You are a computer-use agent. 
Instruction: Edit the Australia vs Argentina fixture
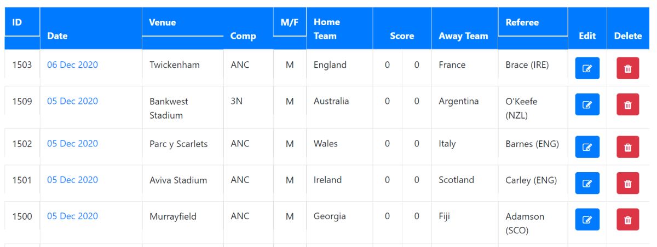pyautogui.click(x=587, y=104)
